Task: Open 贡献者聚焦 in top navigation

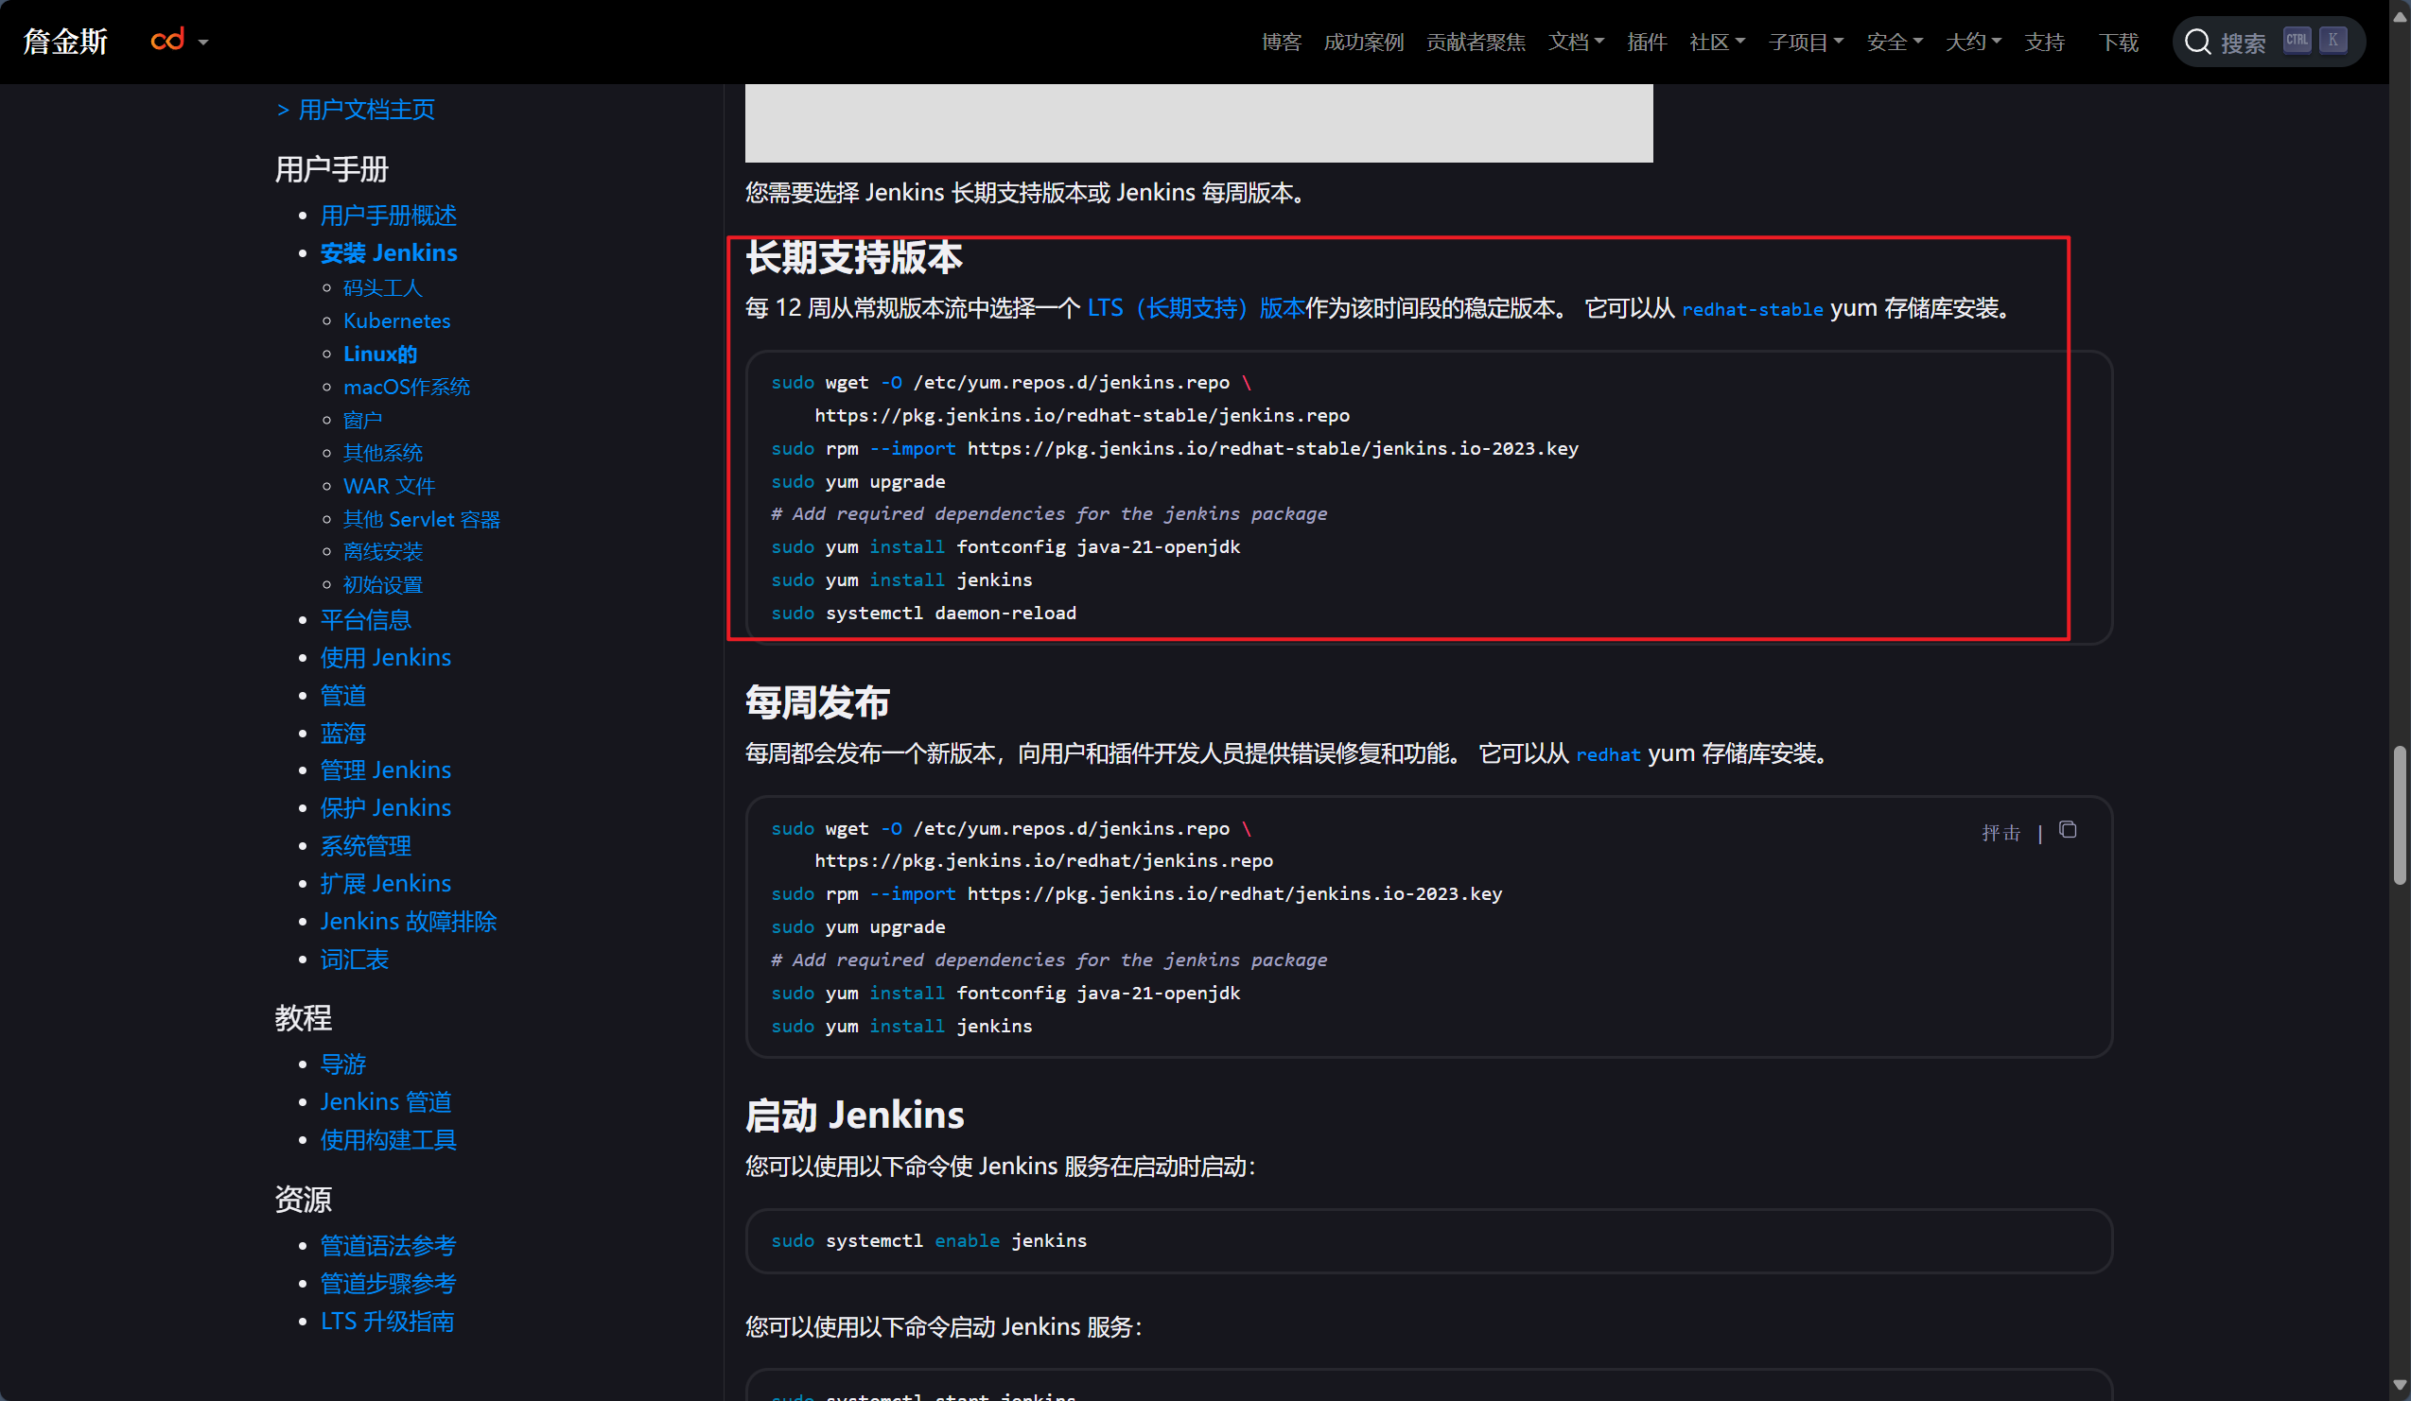Action: (1476, 43)
